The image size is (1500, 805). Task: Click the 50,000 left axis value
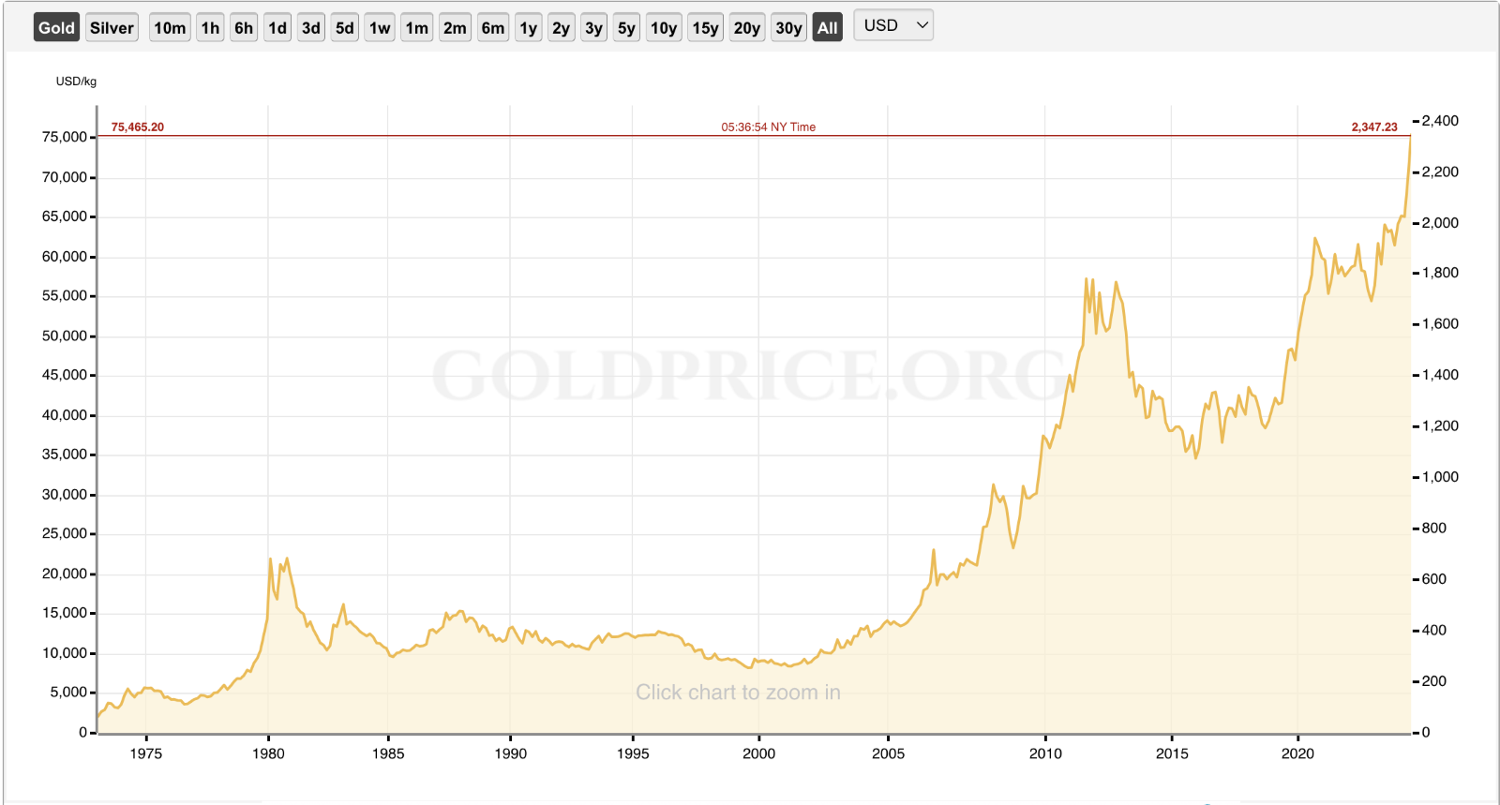pos(65,335)
